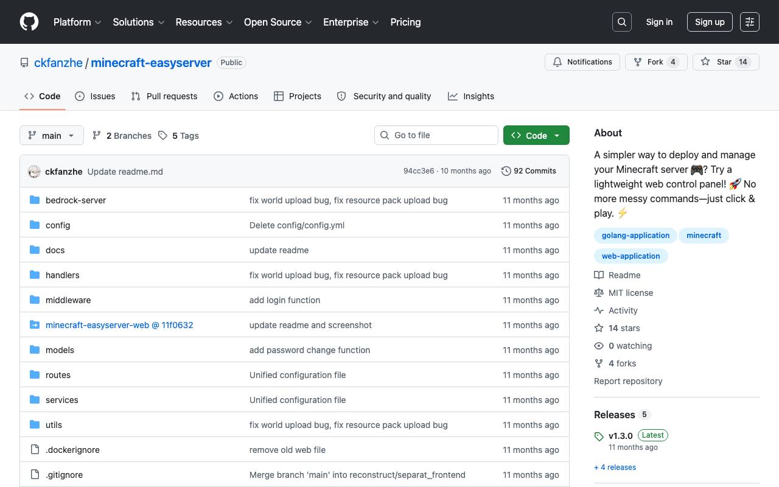Open the minecraft-easyserver-web @ 11f0632 submodule link
779x487 pixels.
[x=119, y=325]
